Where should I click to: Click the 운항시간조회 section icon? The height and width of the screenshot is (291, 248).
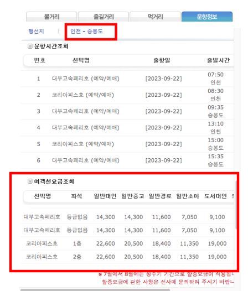(x=30, y=46)
